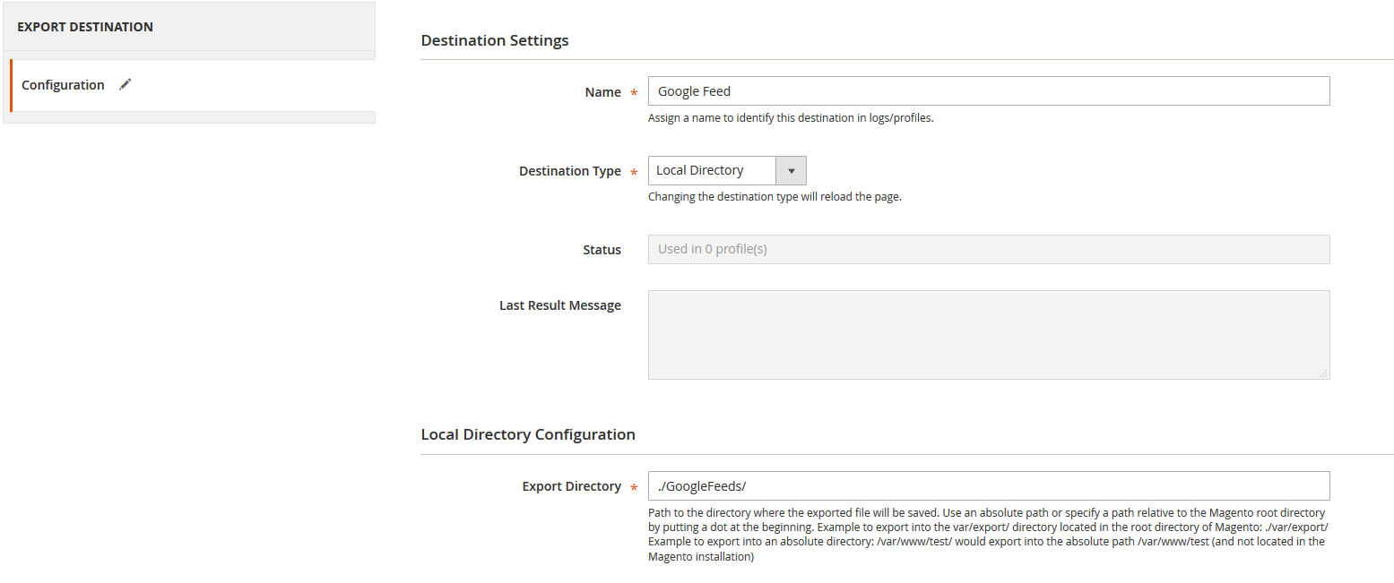Expand the Destination Type dropdown arrow

[791, 171]
